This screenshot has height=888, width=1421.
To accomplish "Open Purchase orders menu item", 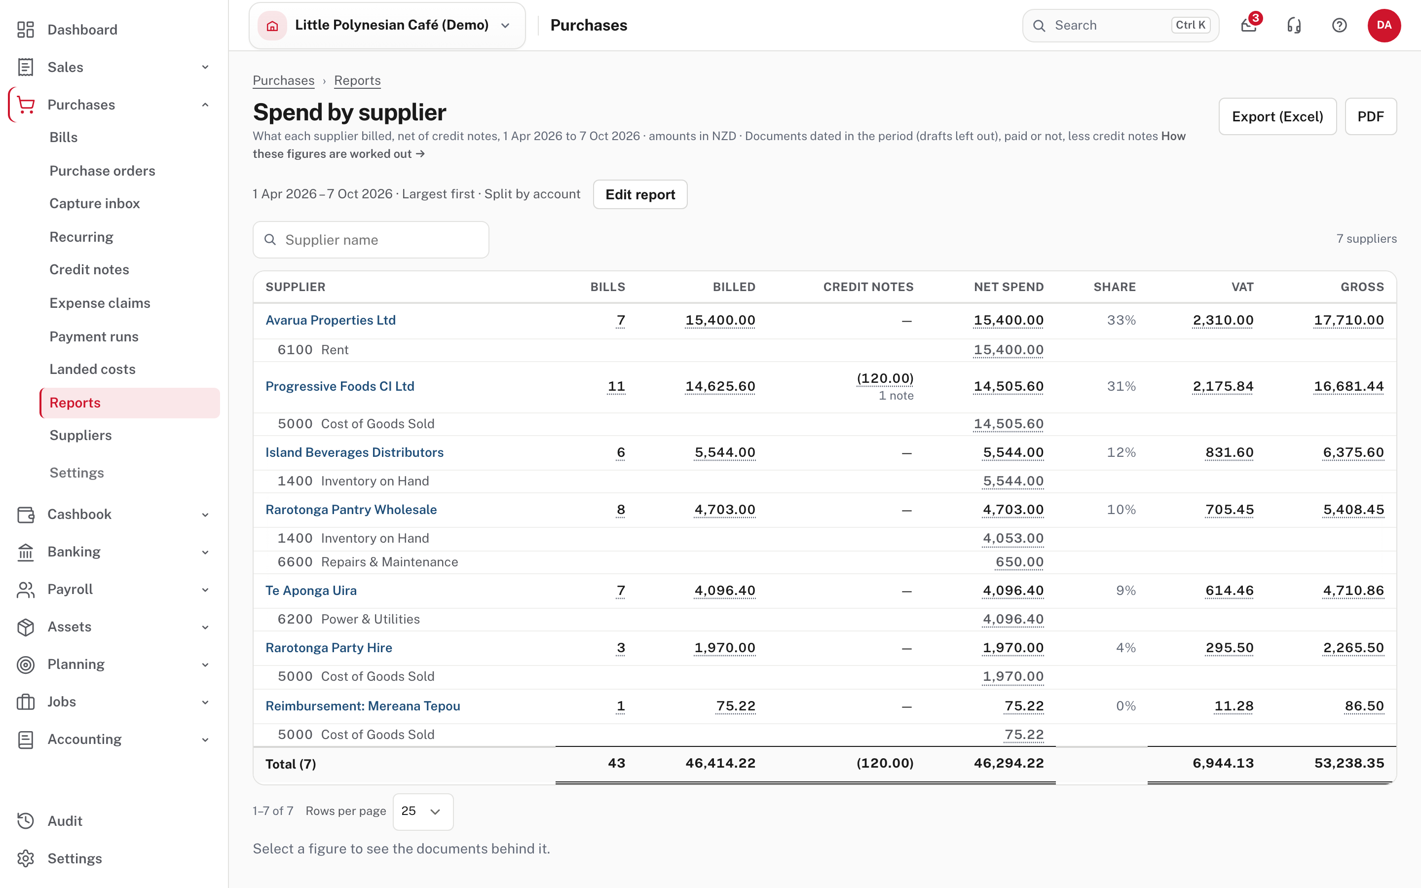I will pos(102,170).
